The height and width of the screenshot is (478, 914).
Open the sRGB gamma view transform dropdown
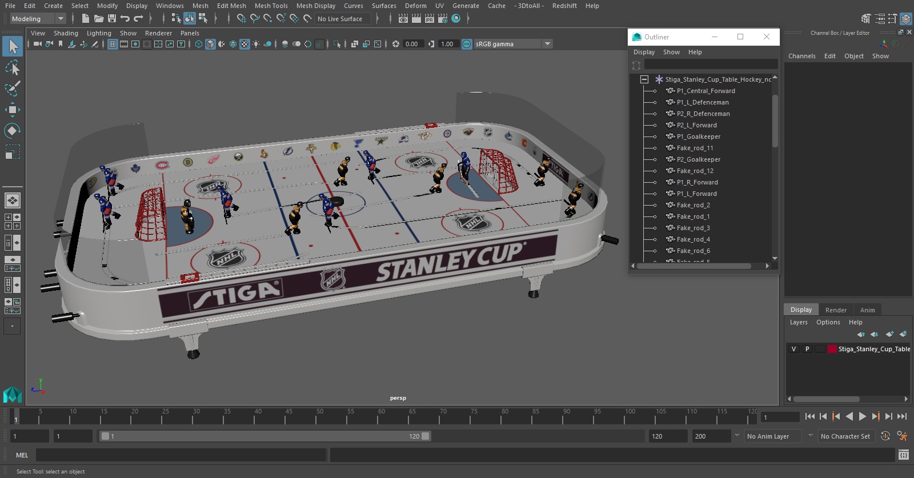click(x=513, y=44)
